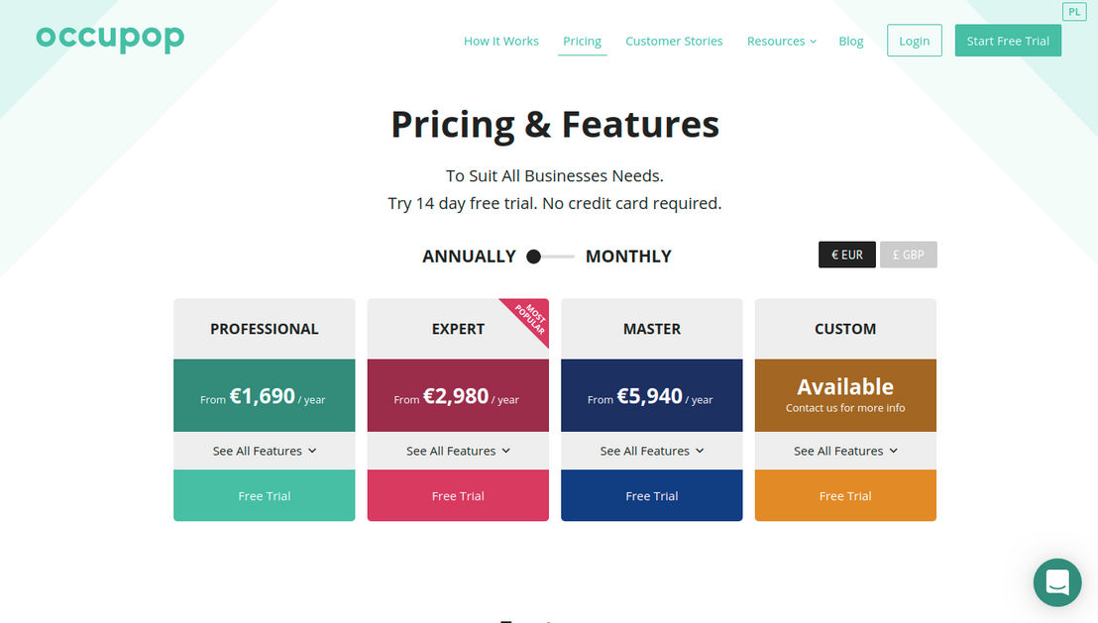Click 'Contact us for more info' text
Viewport: 1098px width, 623px height.
(x=845, y=408)
